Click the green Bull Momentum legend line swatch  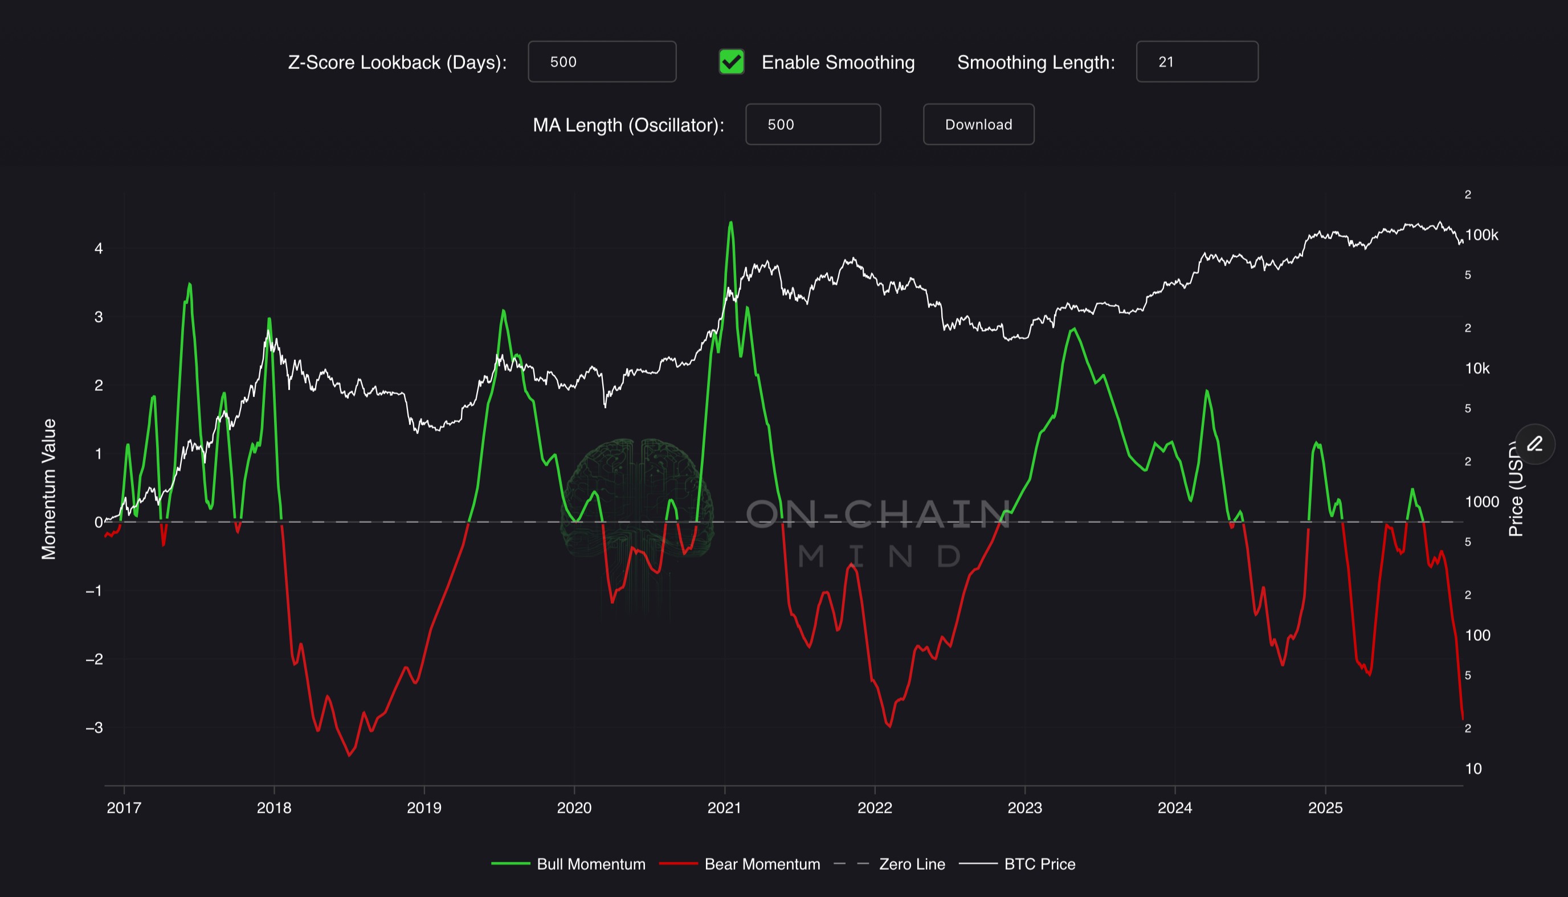511,864
